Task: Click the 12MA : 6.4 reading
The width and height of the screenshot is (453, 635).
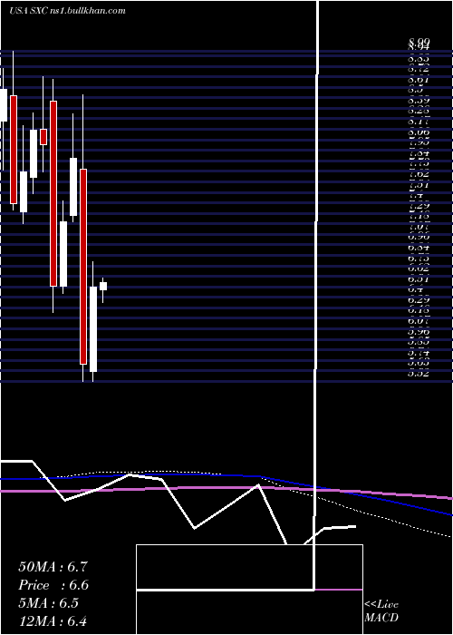Action: pyautogui.click(x=53, y=620)
